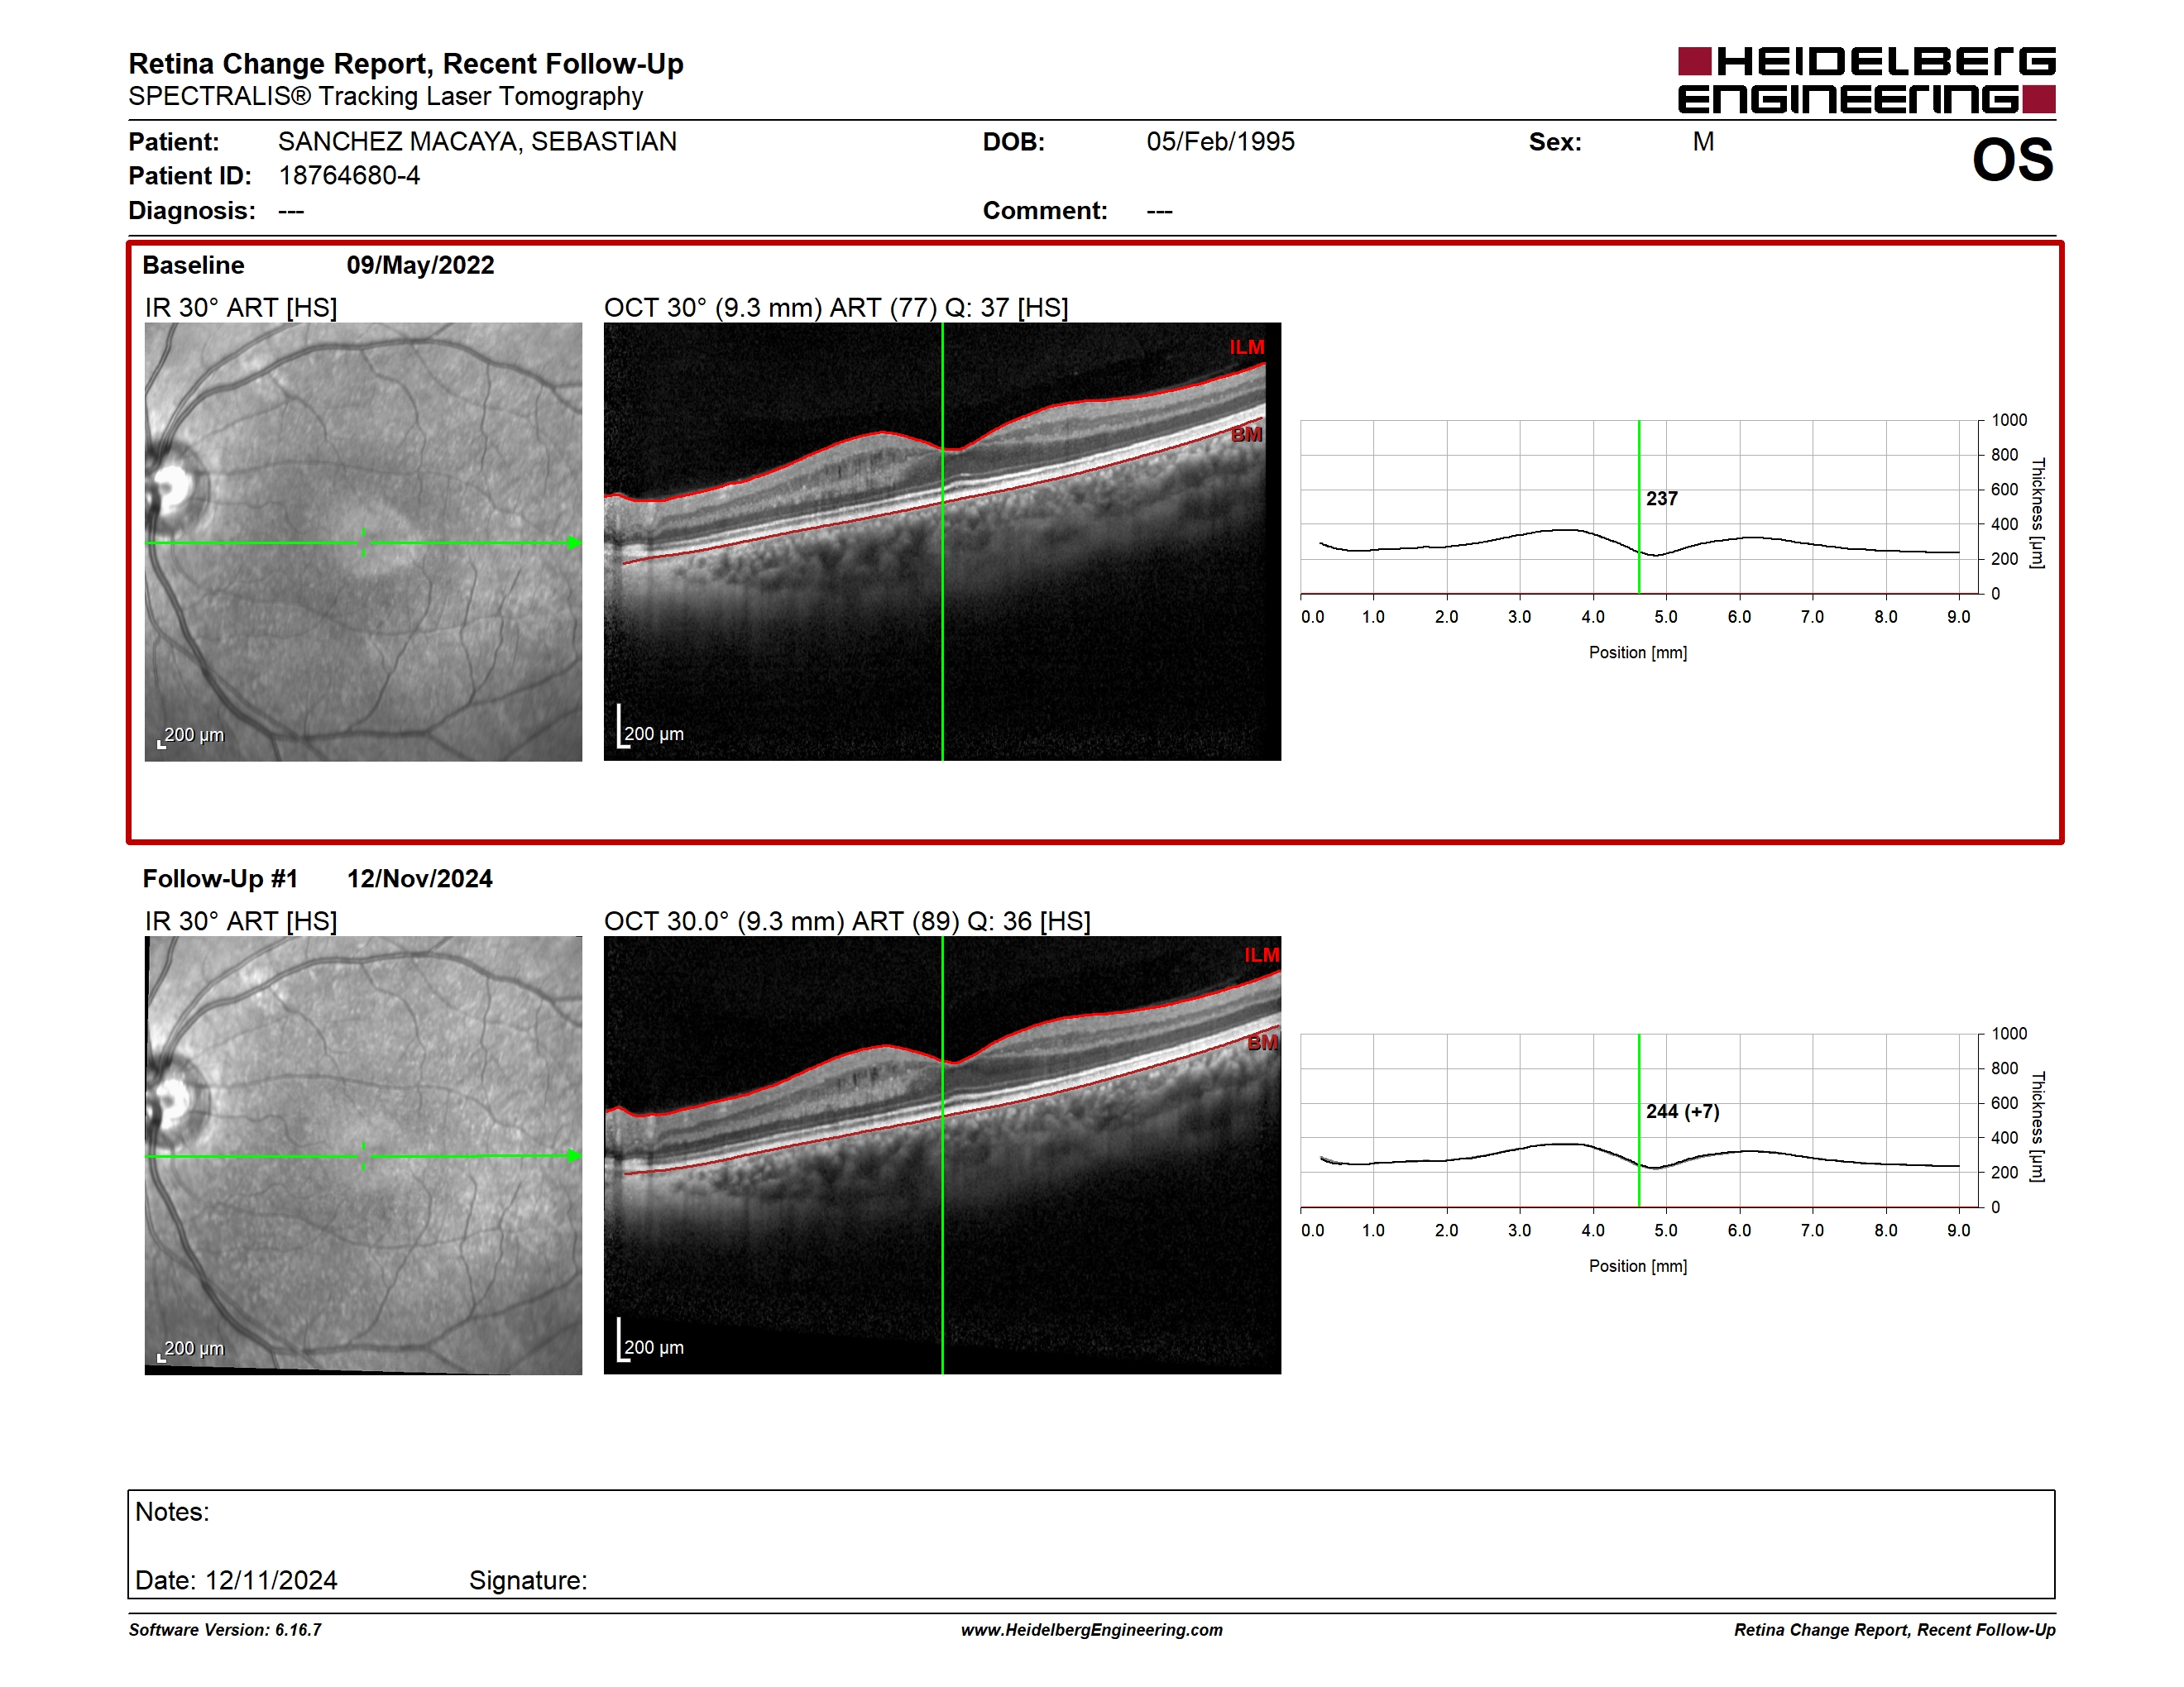Open the baseline OCT B-scan image
The height and width of the screenshot is (1687, 2184).
[x=942, y=542]
